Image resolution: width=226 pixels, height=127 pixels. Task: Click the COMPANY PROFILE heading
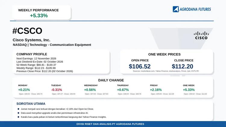point(32,54)
